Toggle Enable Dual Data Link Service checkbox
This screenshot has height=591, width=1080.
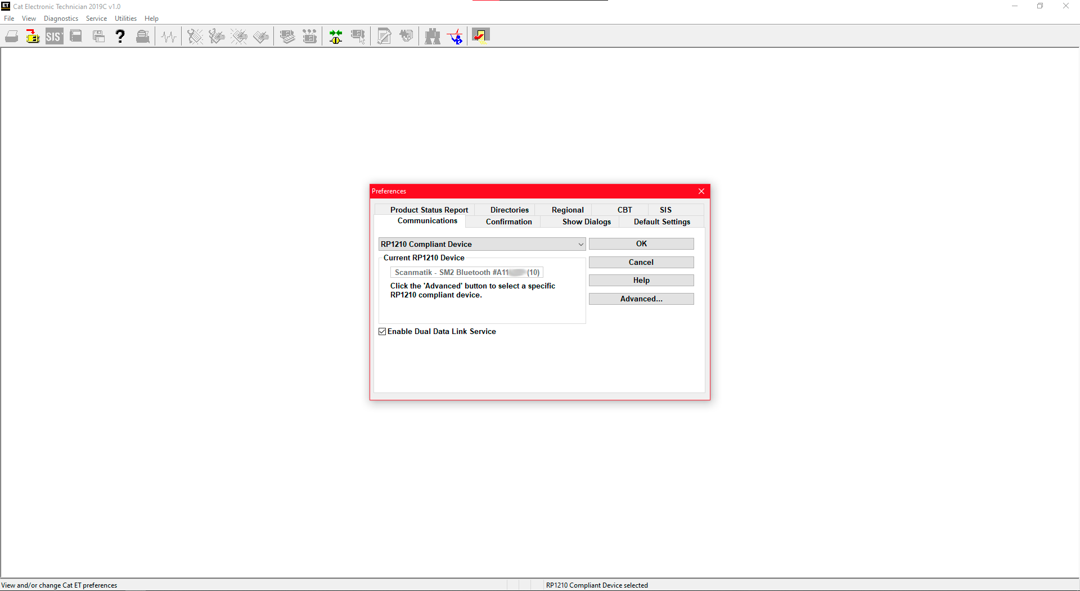382,332
